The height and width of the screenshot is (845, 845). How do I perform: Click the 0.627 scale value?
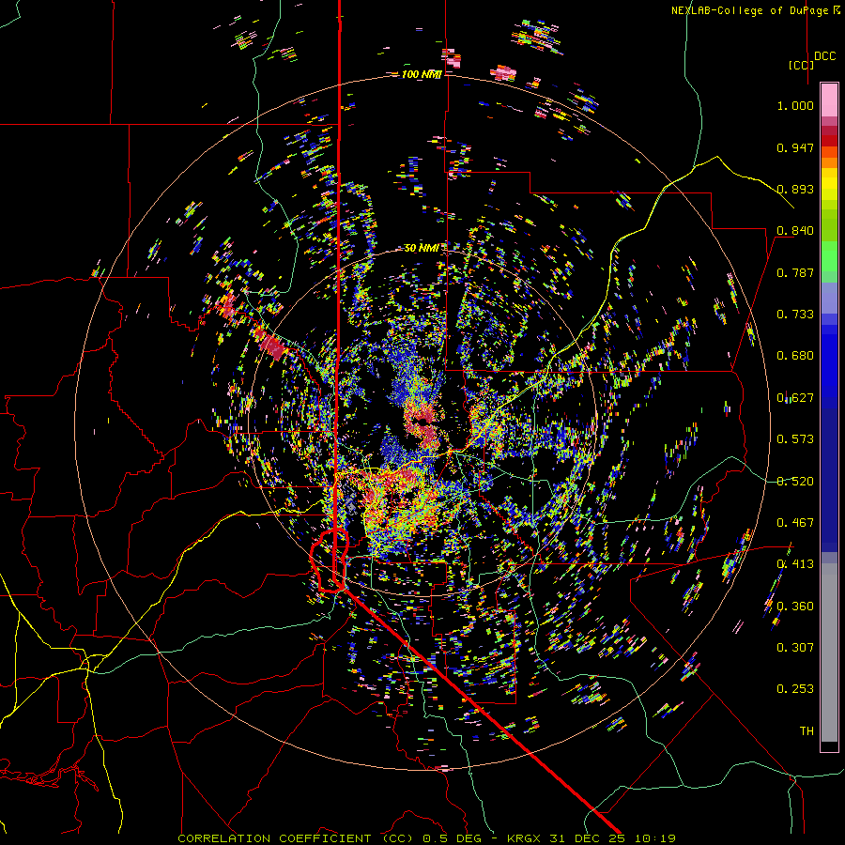(795, 398)
